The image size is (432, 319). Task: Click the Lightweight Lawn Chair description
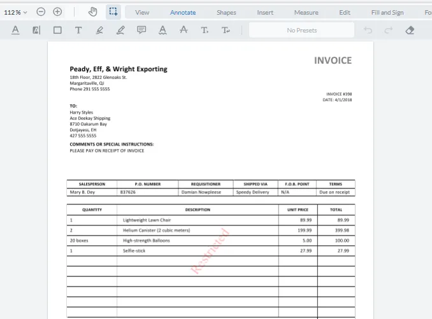[x=147, y=220]
